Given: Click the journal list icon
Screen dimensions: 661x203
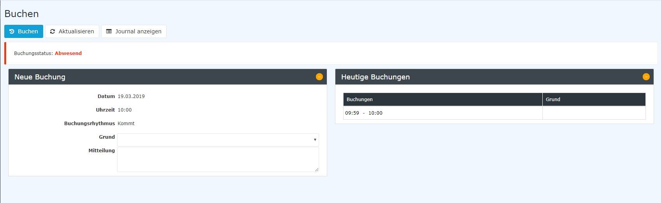Looking at the screenshot, I should click(109, 31).
